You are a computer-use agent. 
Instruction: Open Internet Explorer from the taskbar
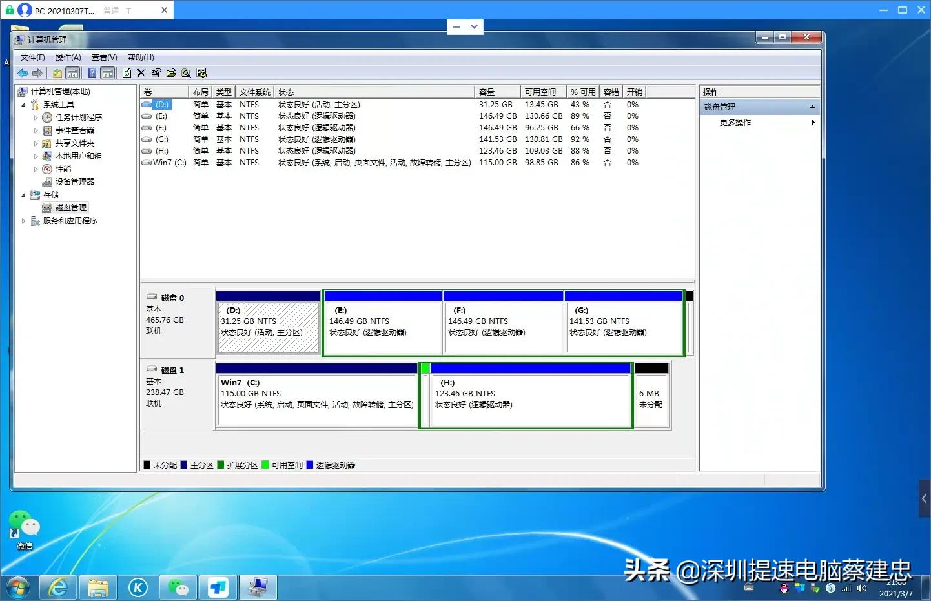coord(59,587)
